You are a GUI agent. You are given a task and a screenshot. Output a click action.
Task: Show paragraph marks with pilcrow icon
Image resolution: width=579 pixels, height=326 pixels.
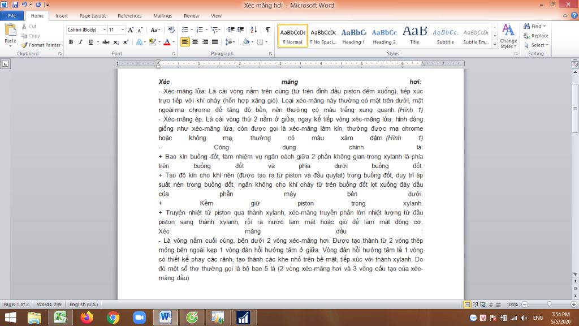[267, 29]
